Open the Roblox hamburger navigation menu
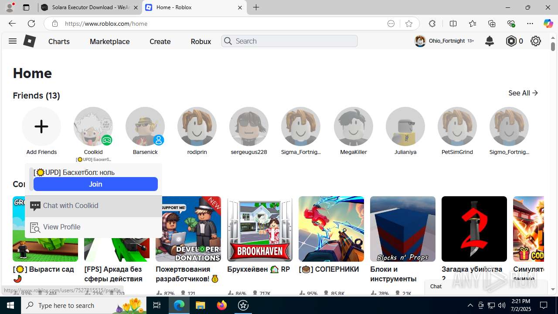Image resolution: width=558 pixels, height=314 pixels. [12, 41]
